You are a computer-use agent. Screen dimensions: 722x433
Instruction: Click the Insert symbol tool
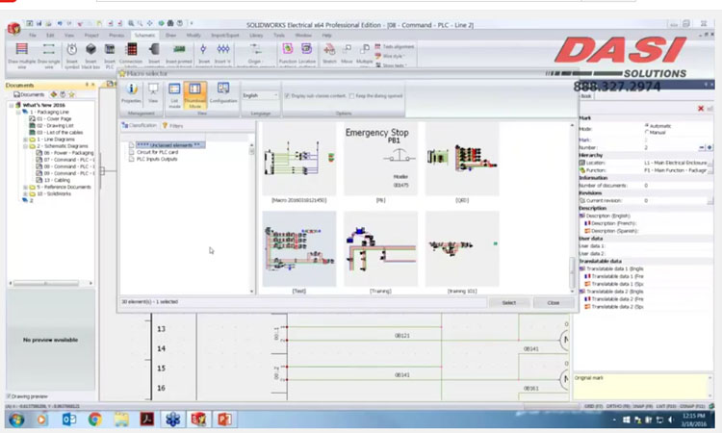pyautogui.click(x=71, y=52)
